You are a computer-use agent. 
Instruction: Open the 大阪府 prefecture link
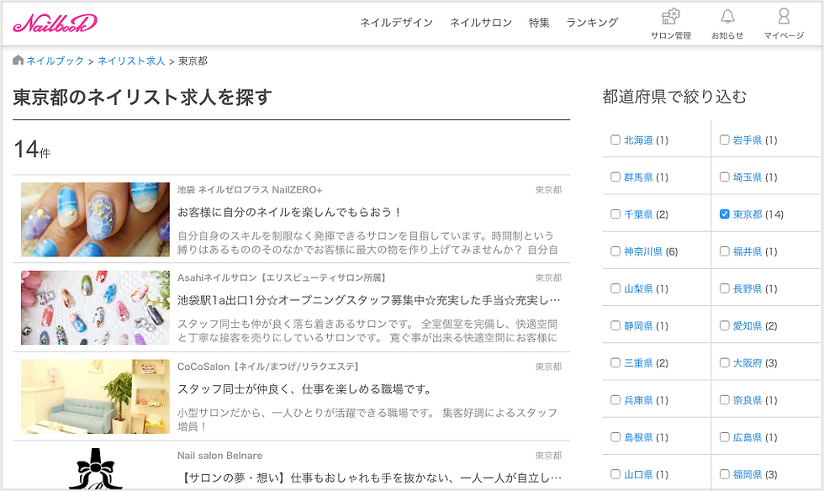747,363
